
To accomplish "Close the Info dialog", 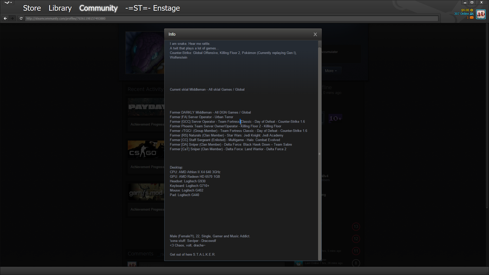I will tap(315, 34).
